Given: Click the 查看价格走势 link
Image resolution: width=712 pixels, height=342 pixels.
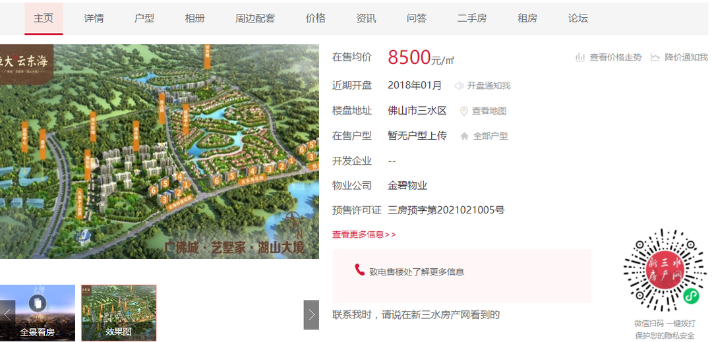Looking at the screenshot, I should point(616,57).
